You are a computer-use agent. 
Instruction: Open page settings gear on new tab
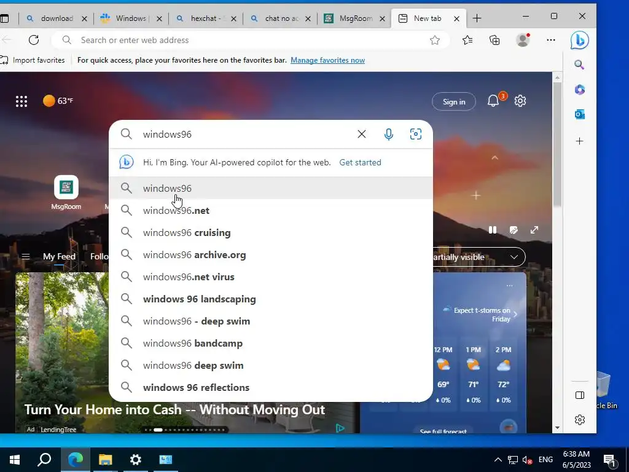coord(520,101)
